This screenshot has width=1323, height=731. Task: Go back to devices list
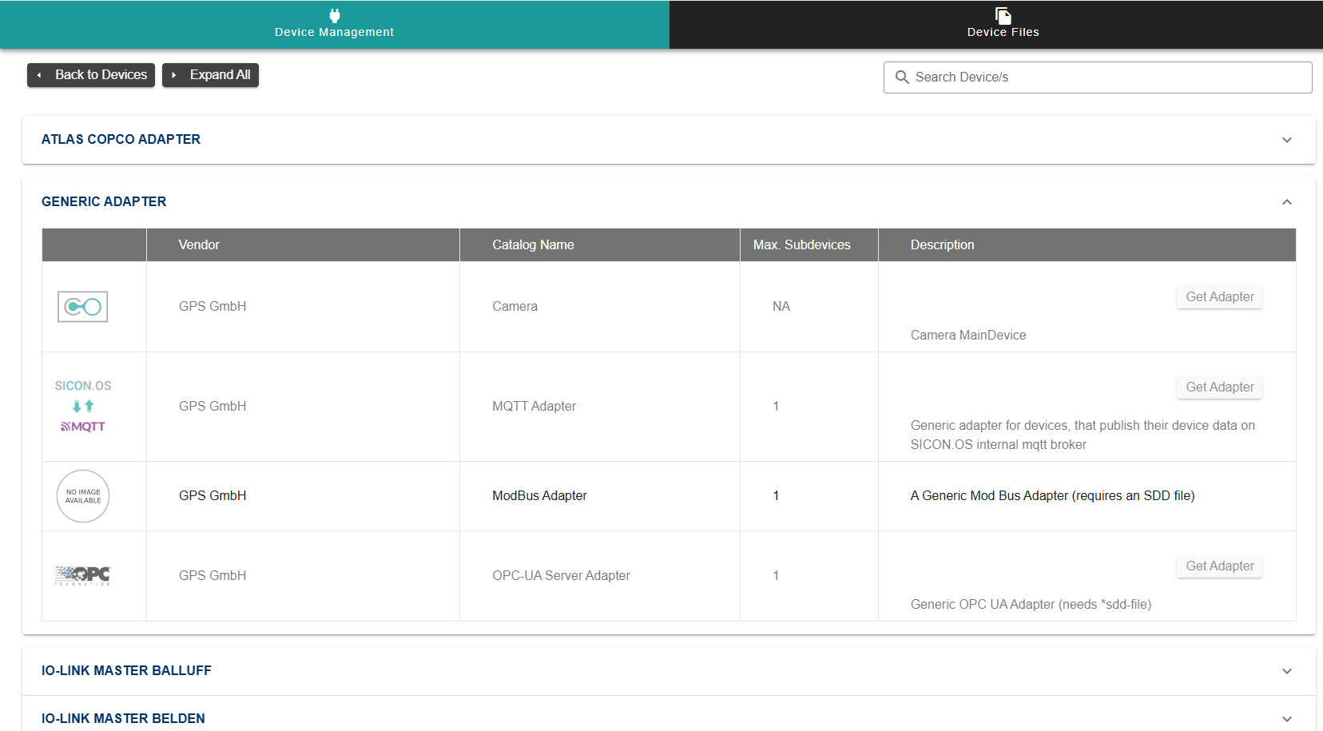91,75
